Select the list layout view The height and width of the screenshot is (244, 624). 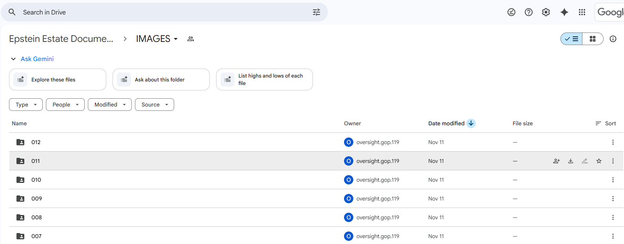pyautogui.click(x=572, y=39)
